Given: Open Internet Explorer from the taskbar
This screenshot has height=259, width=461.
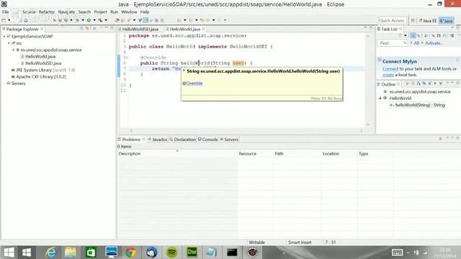Looking at the screenshot, I should [x=50, y=253].
